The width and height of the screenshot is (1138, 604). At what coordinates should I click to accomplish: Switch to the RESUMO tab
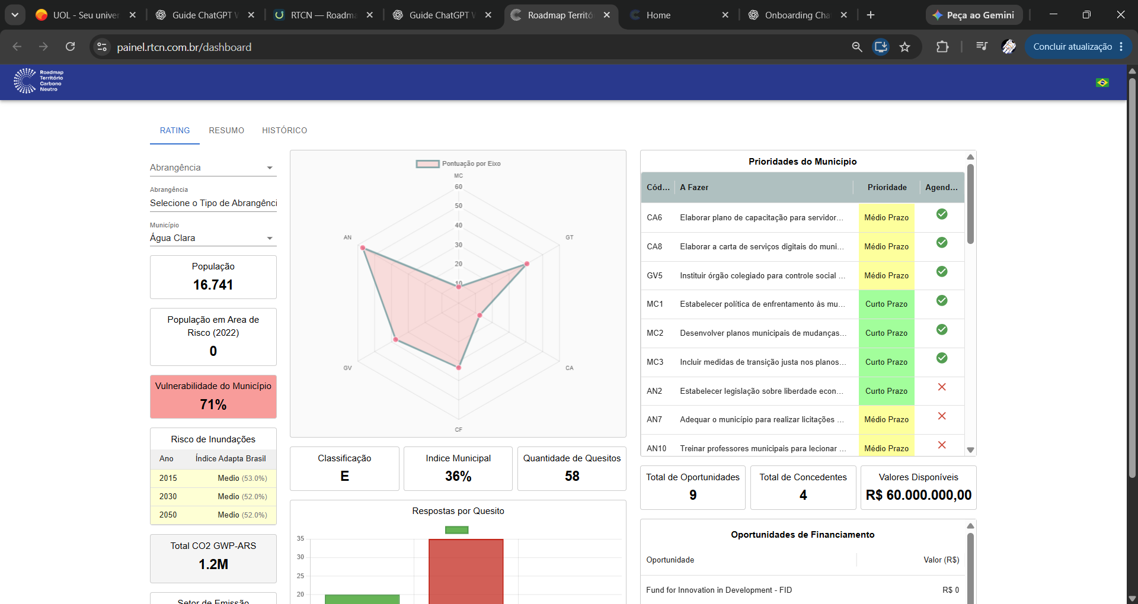[x=226, y=130]
